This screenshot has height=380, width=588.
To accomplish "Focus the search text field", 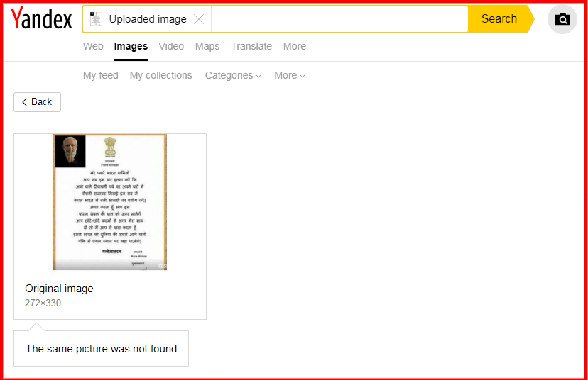I will click(339, 19).
